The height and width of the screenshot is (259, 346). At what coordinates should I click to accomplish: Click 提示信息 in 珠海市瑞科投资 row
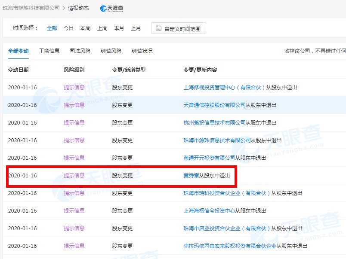click(74, 193)
